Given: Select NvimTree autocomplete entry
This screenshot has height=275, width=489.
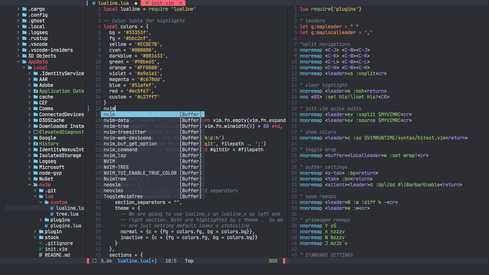Looking at the screenshot, I should [115, 179].
